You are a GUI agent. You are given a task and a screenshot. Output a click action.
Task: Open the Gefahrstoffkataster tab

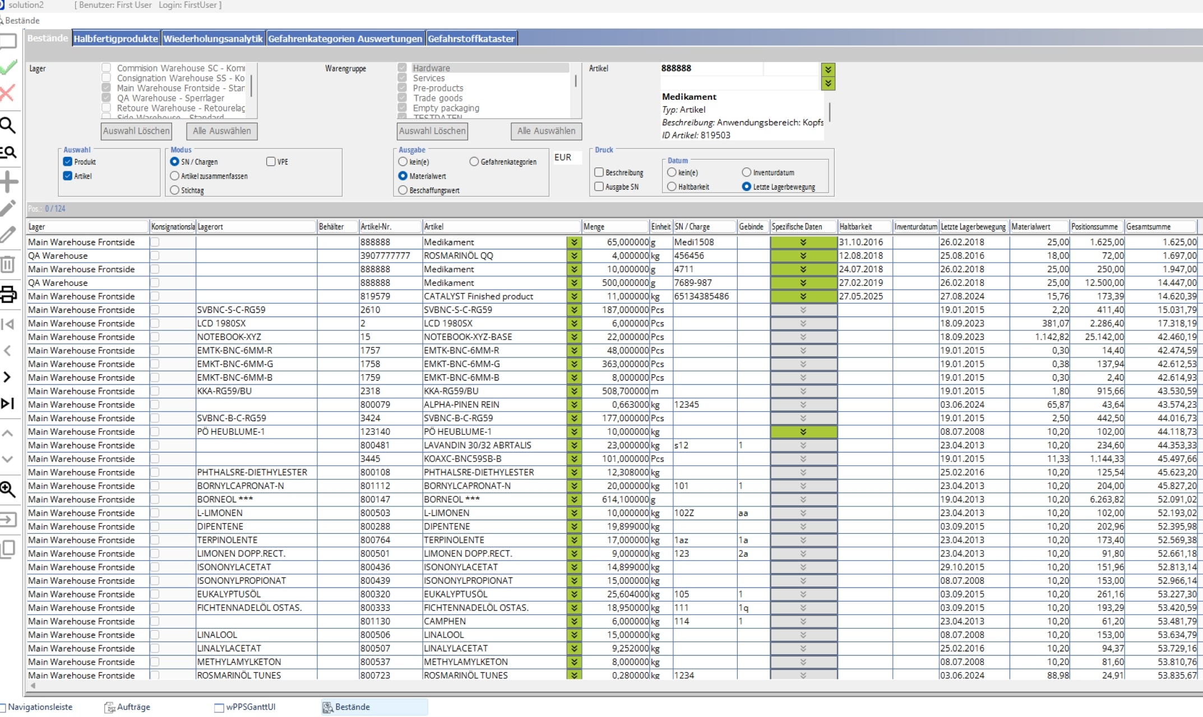tap(471, 39)
